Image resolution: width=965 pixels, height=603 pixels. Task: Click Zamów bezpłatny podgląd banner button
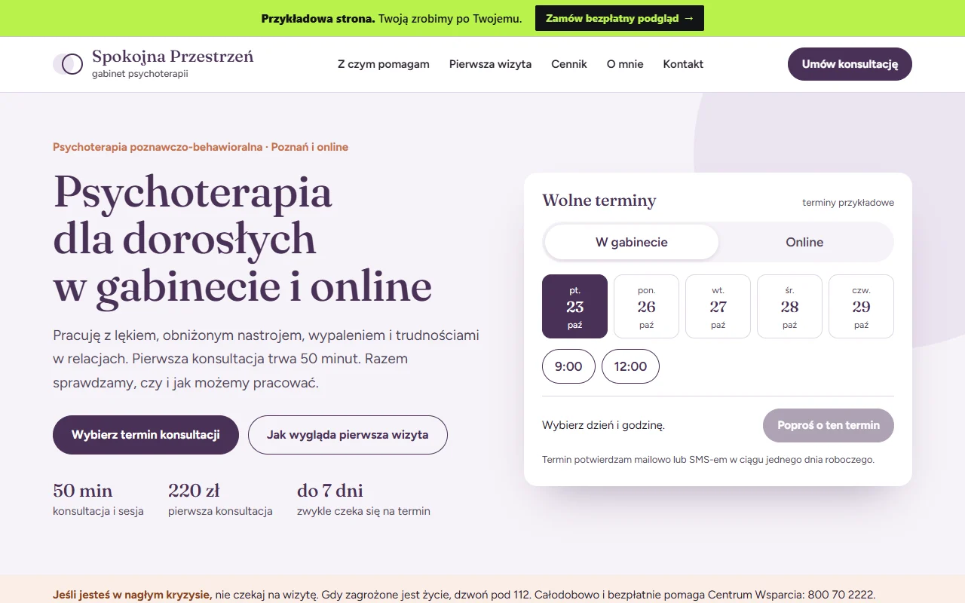coord(620,18)
